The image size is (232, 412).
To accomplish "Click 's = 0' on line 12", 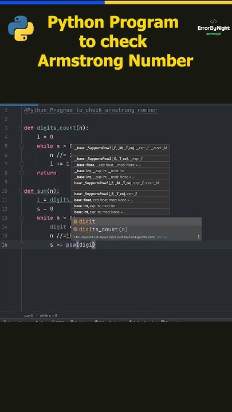I will pos(45,209).
